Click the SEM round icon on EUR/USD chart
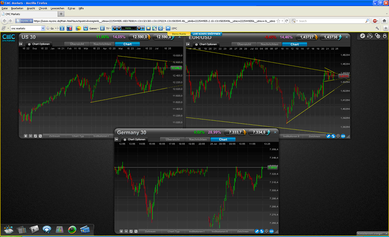This screenshot has height=237, width=389. [343, 136]
